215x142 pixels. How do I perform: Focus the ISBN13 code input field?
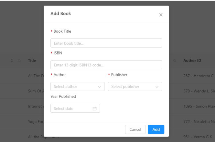pyautogui.click(x=106, y=65)
